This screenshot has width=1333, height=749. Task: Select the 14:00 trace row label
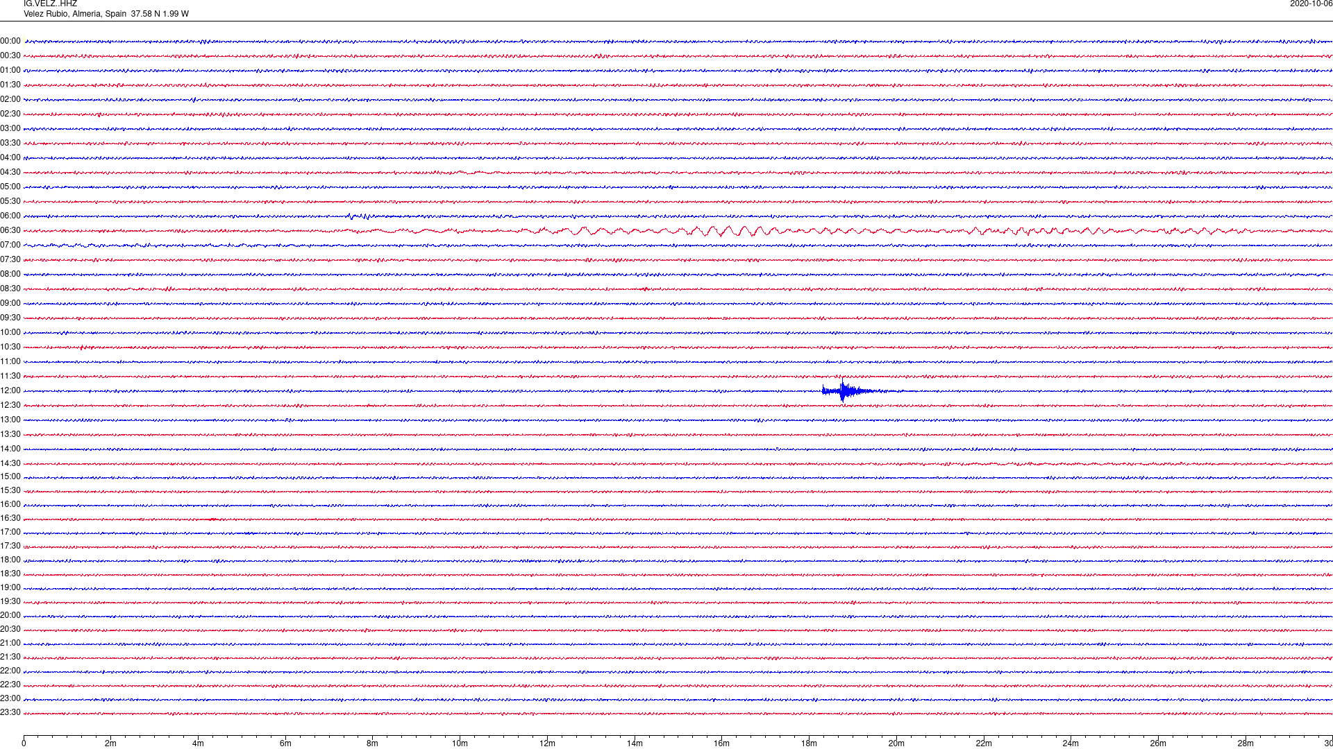coord(10,449)
